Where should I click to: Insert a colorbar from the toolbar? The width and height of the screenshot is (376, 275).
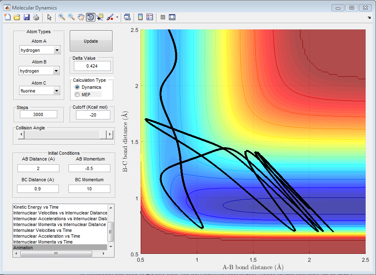[x=140, y=17]
